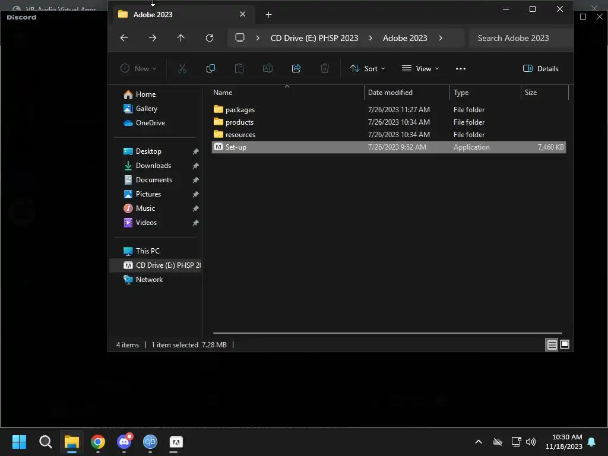Image resolution: width=608 pixels, height=456 pixels.
Task: Click CD Drive (E:) PHSP 2023 breadcrumb
Action: click(x=315, y=38)
